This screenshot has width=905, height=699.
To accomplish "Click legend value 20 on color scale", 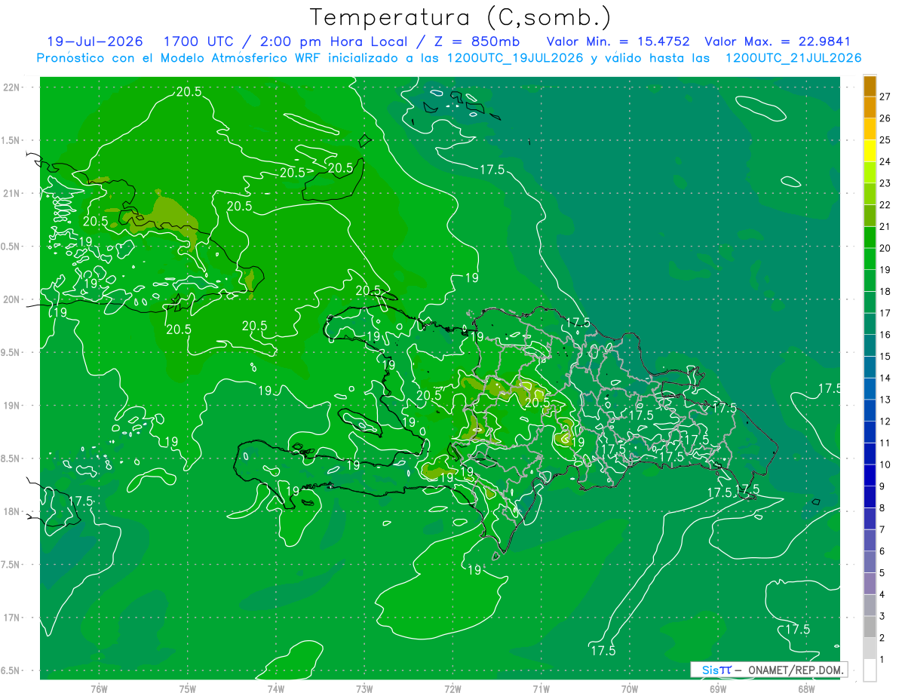I will click(885, 248).
